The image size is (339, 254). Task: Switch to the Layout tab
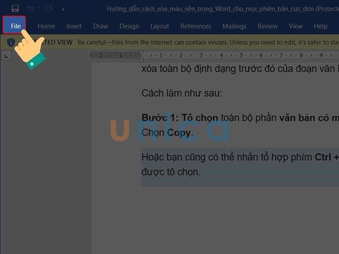[x=160, y=26]
